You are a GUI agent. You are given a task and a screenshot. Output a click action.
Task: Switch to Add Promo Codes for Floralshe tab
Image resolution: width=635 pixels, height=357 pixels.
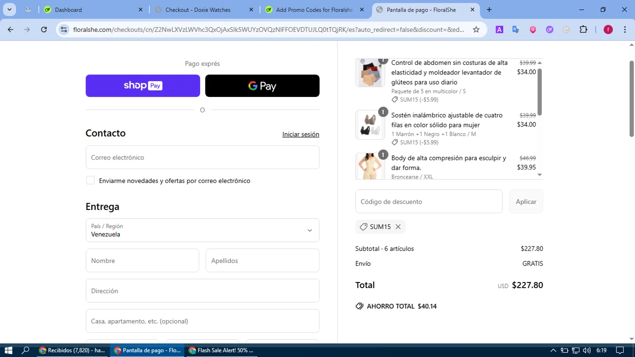[x=315, y=9]
